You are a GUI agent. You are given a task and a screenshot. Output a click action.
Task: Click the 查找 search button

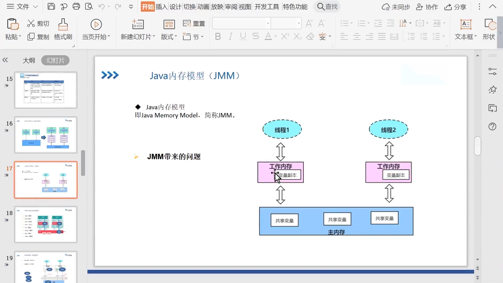327,7
